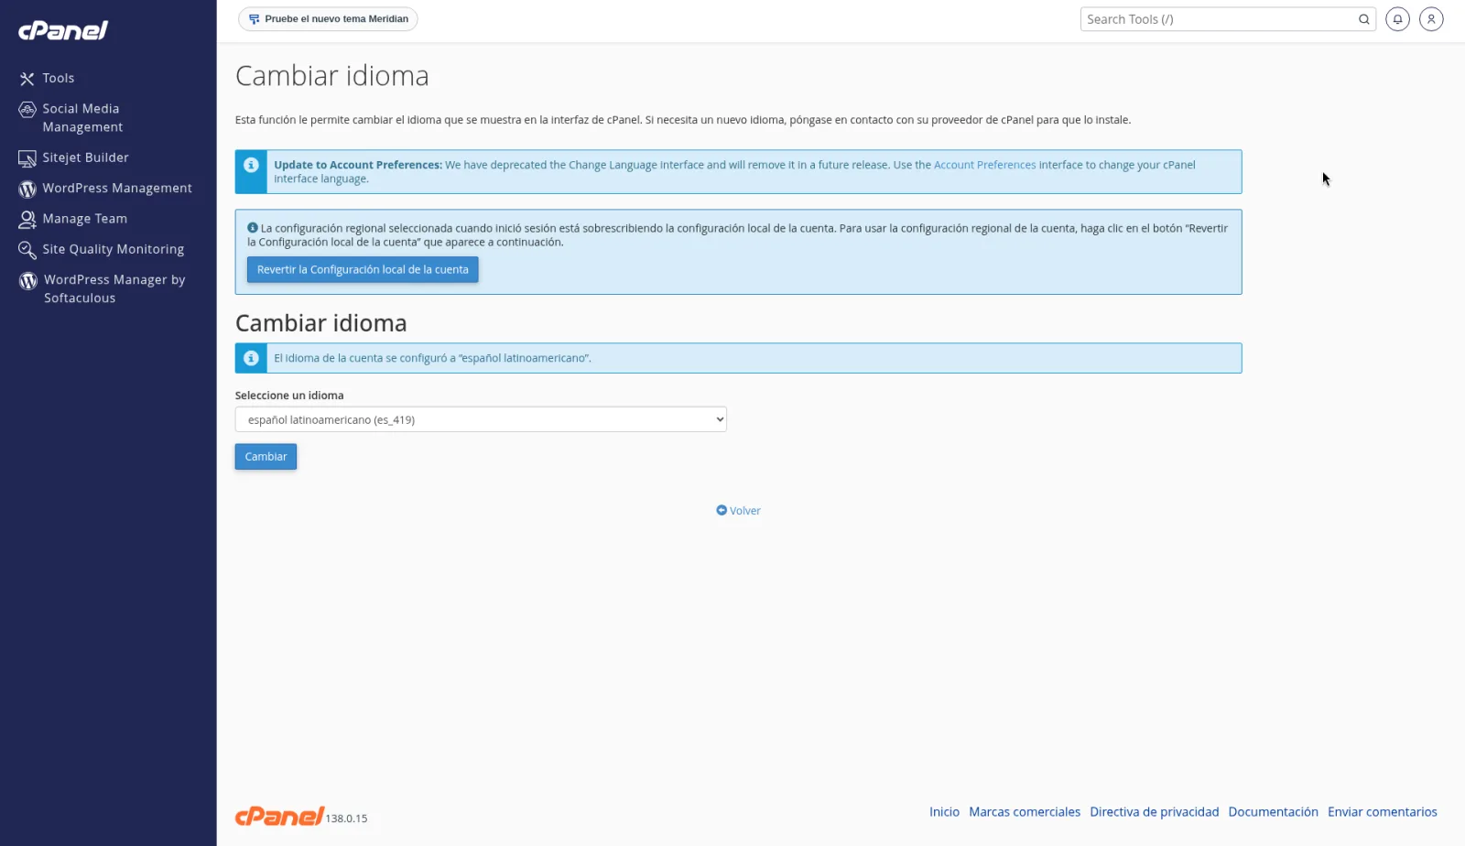Click Revertir la Configuración local button
The height and width of the screenshot is (846, 1465).
pos(363,269)
